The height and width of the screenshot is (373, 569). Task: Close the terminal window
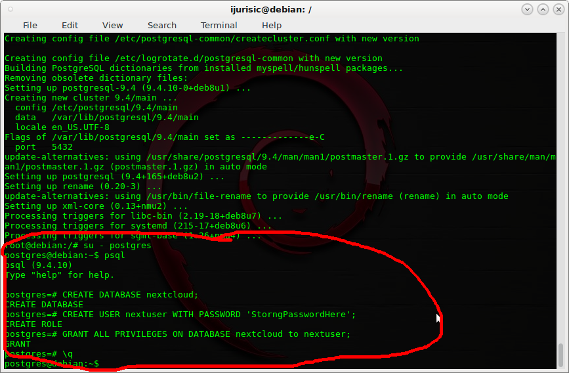click(x=559, y=9)
